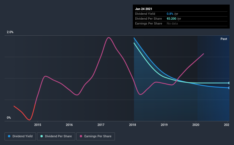This screenshot has width=234, height=145.
Task: Click the teal Dividend Per Share legend dot
Action: (42, 136)
